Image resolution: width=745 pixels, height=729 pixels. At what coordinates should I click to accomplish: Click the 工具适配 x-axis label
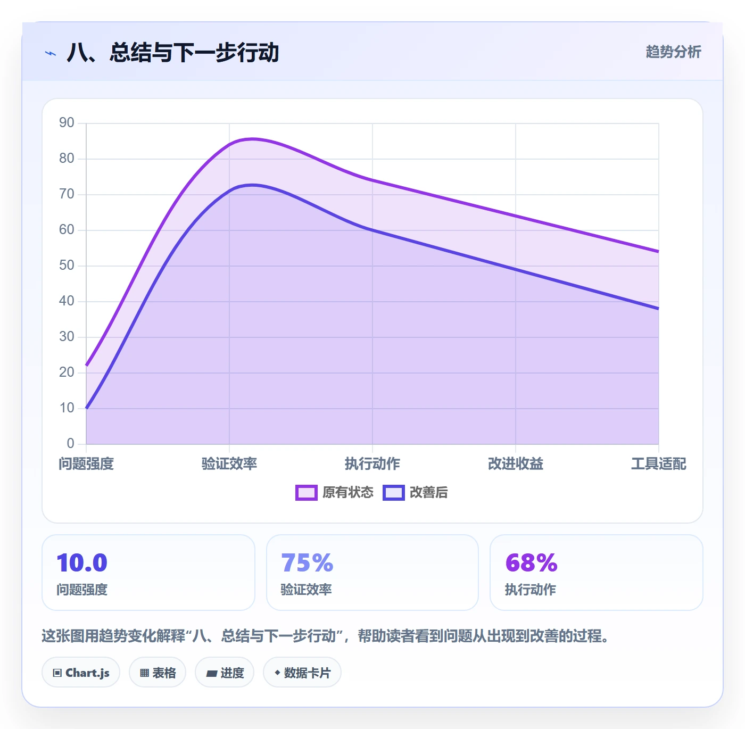coord(659,464)
